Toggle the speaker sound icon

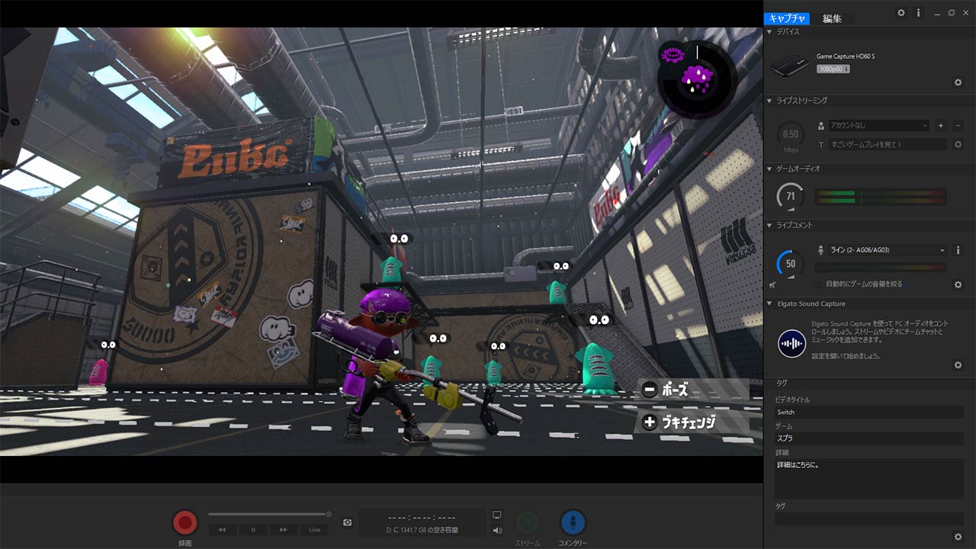click(497, 530)
